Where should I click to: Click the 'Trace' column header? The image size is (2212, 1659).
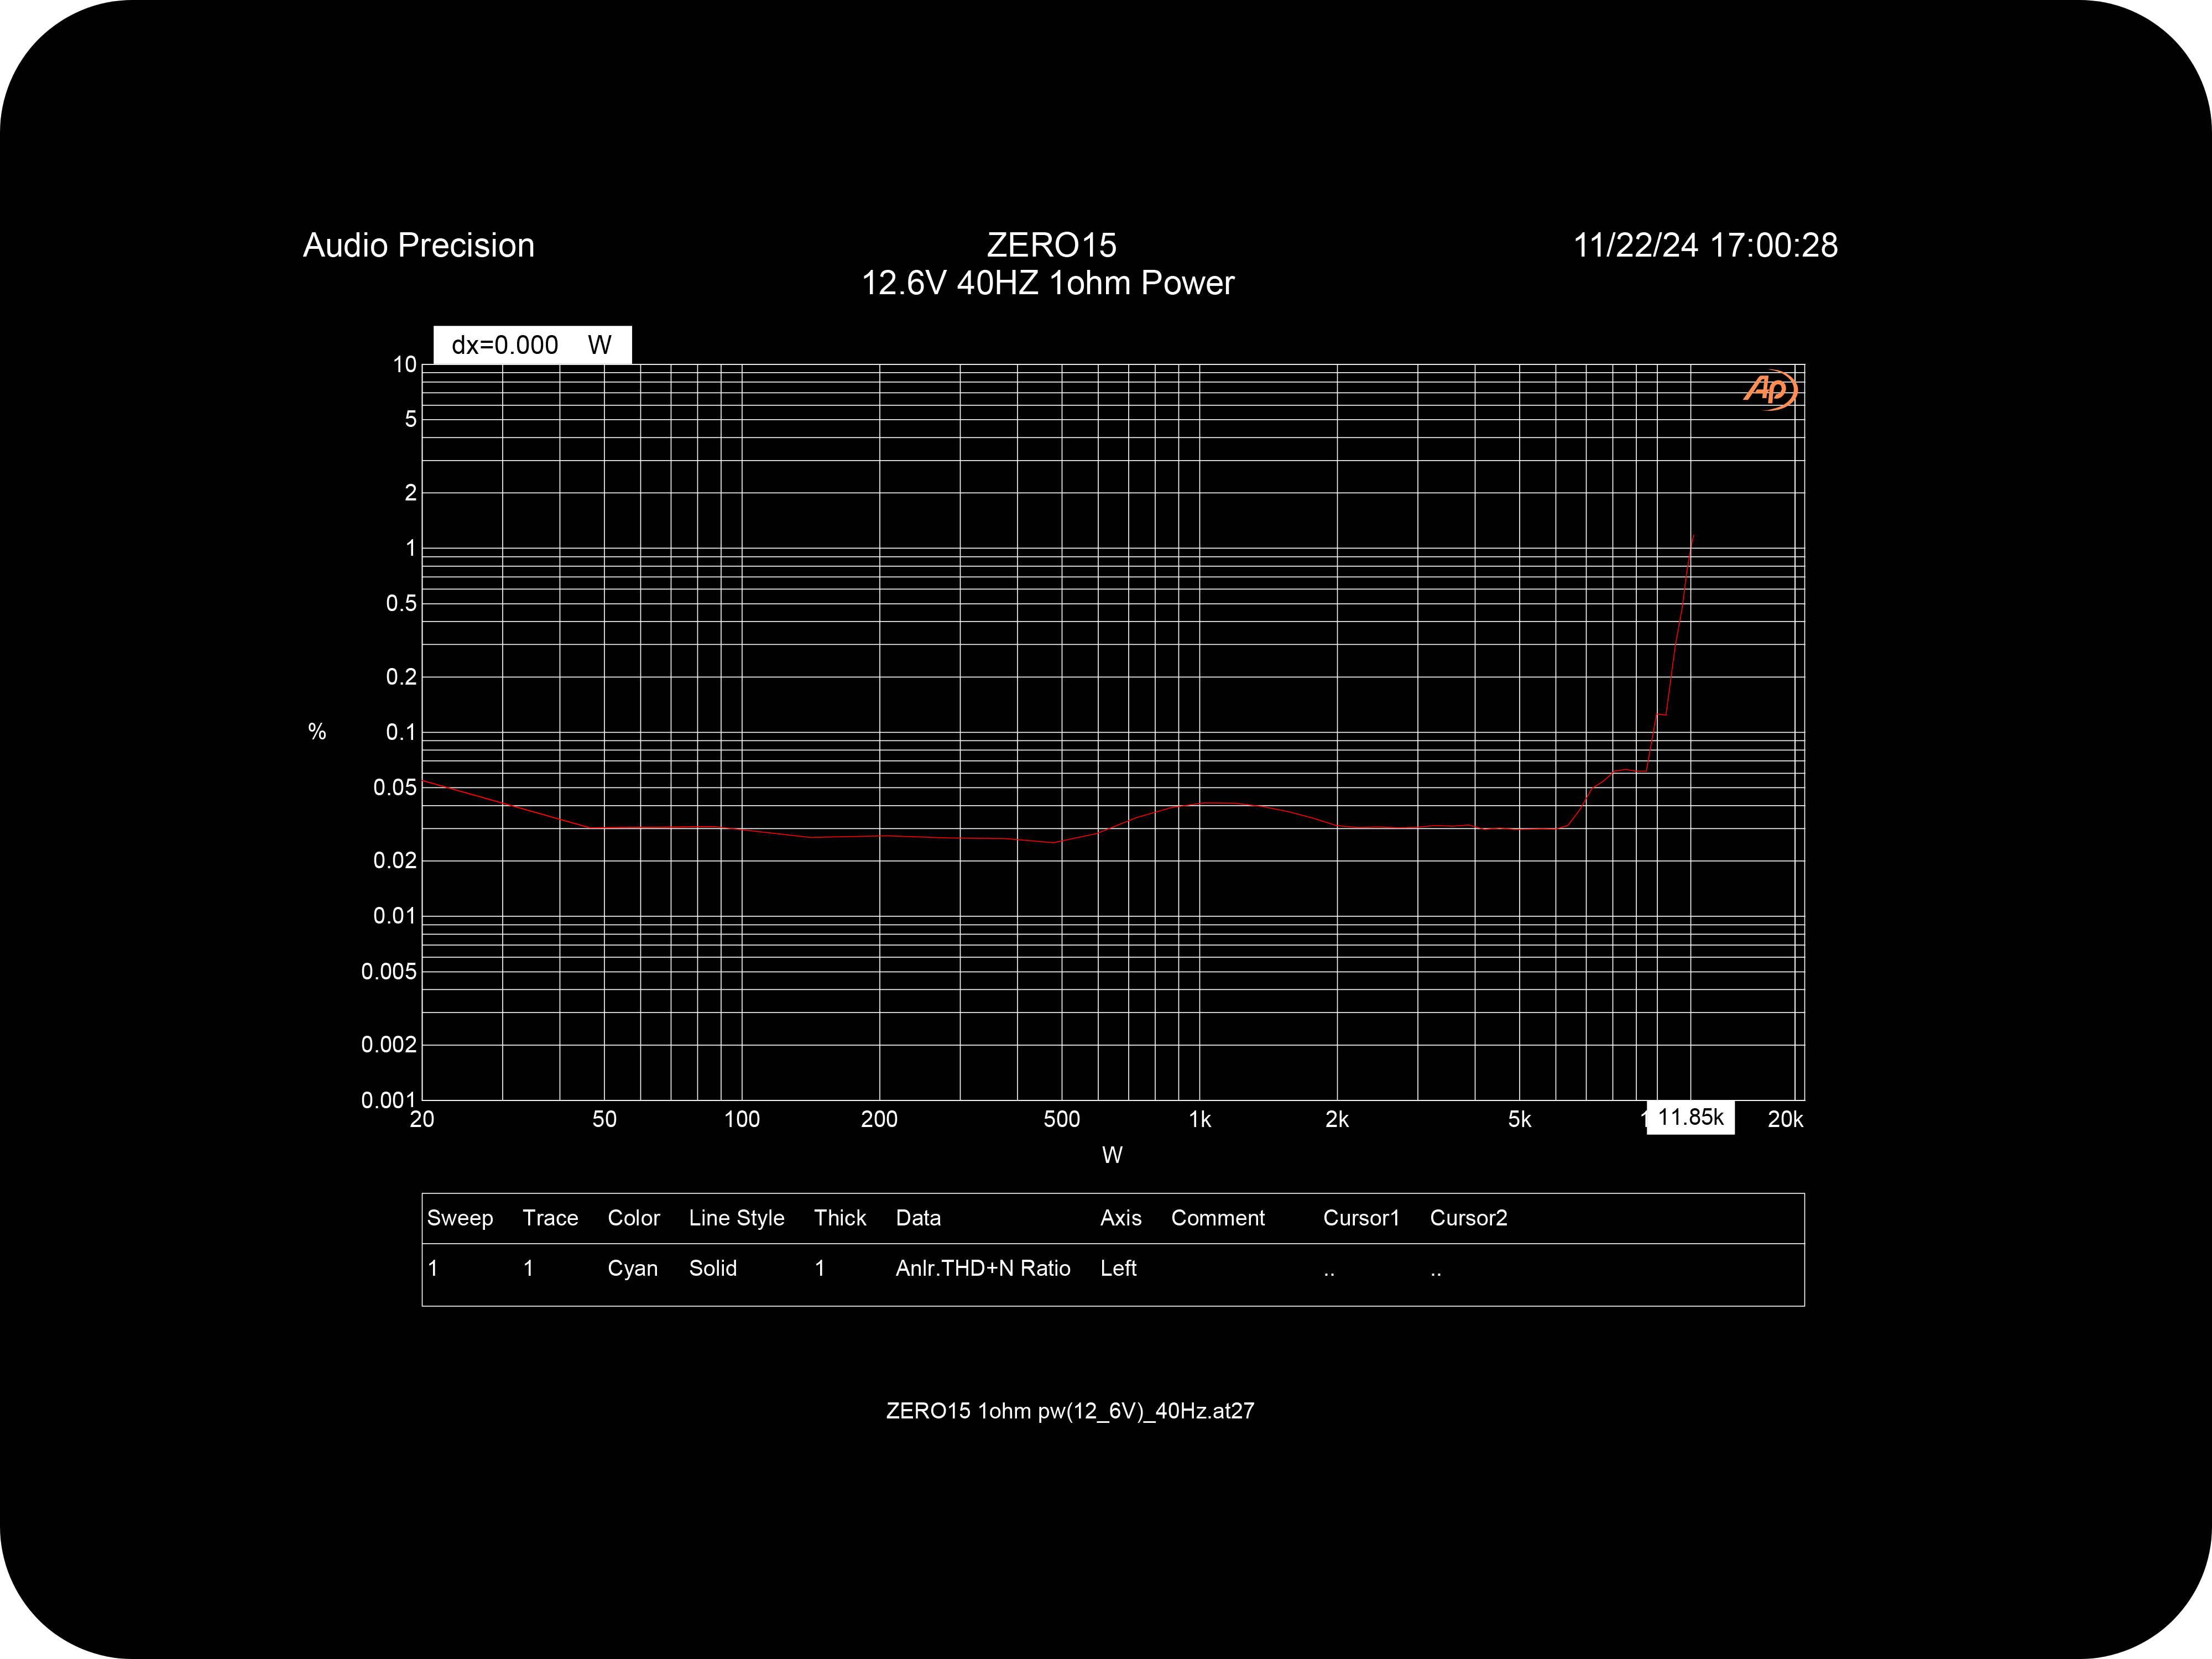tap(550, 1218)
